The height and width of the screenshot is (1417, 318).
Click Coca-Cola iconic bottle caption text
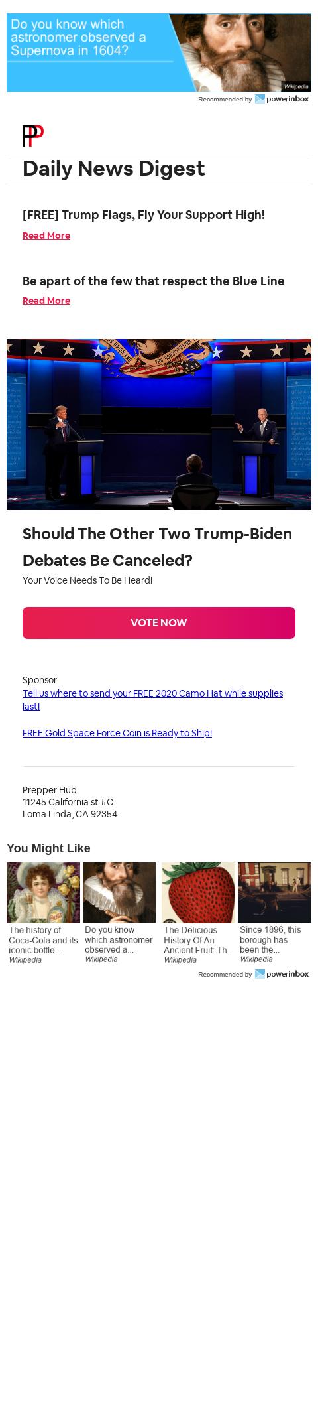43,940
